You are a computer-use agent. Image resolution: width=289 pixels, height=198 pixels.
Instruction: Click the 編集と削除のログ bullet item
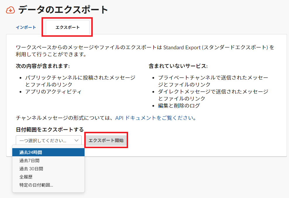coord(179,106)
